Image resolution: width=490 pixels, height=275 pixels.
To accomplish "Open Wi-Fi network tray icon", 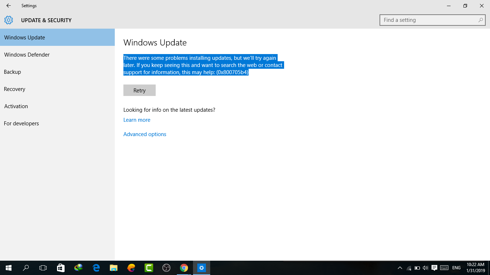I will coord(409,268).
